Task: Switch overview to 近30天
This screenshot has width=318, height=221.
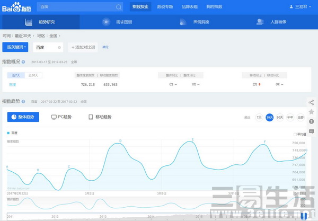Action: (33, 75)
